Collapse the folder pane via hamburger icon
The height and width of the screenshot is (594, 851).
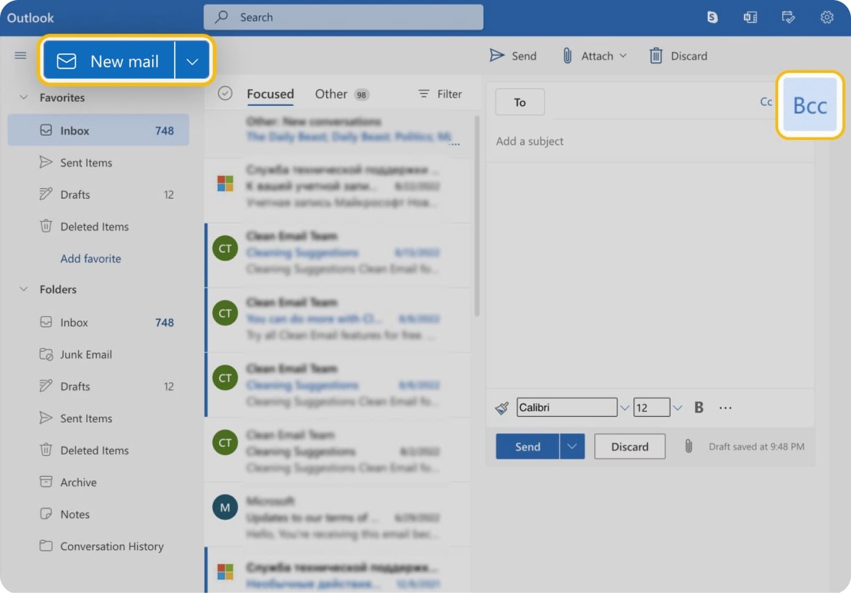20,55
